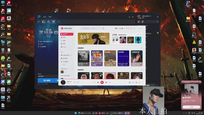Expand the More item in NetEase sidebar

(63, 64)
